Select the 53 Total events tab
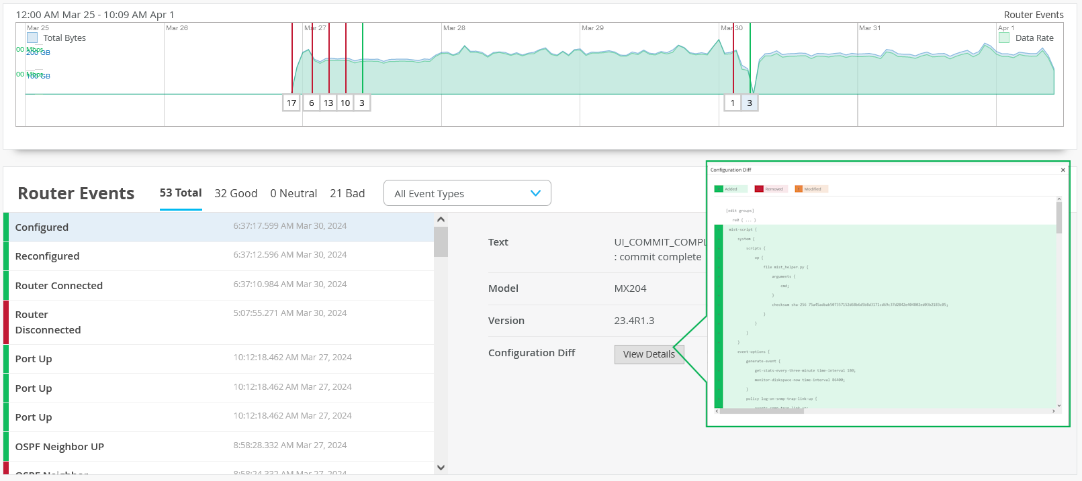Screen dimensions: 1082x481 click(180, 193)
